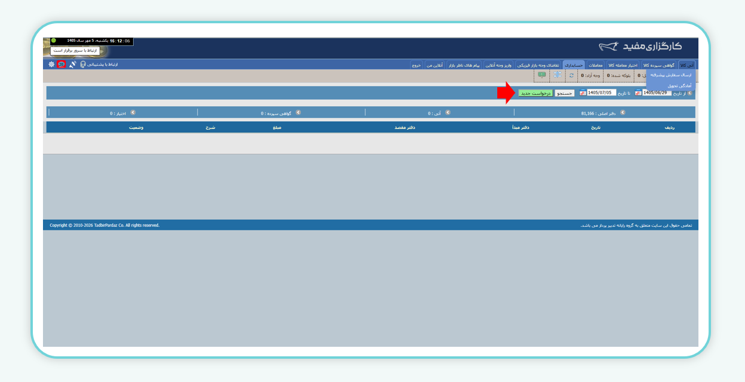Click the megaphone announcements icon
Viewport: 745px width, 382px height.
(73, 64)
